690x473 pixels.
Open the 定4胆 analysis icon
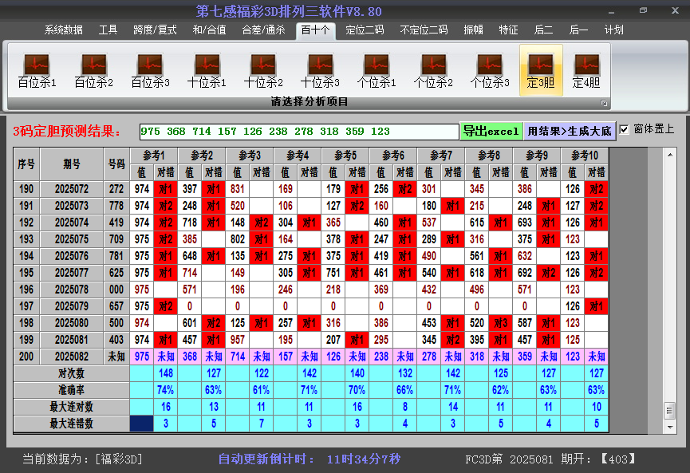tap(586, 70)
